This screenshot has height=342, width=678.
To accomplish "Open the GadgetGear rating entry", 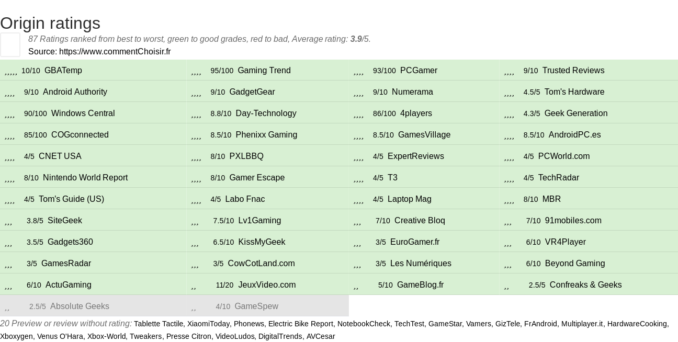I will [252, 92].
